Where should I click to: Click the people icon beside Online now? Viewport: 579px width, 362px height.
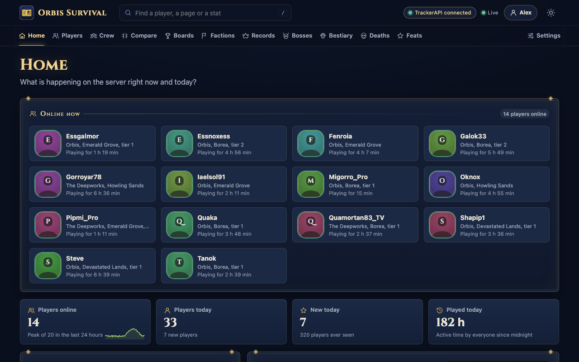click(x=33, y=114)
